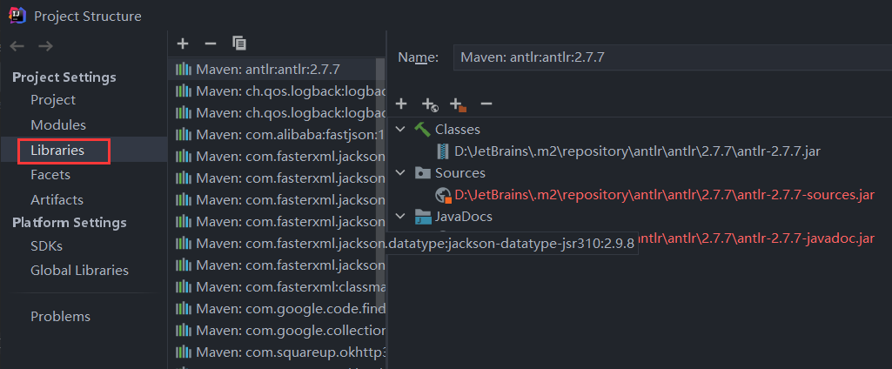Open SDKs under Platform Settings

tap(47, 247)
